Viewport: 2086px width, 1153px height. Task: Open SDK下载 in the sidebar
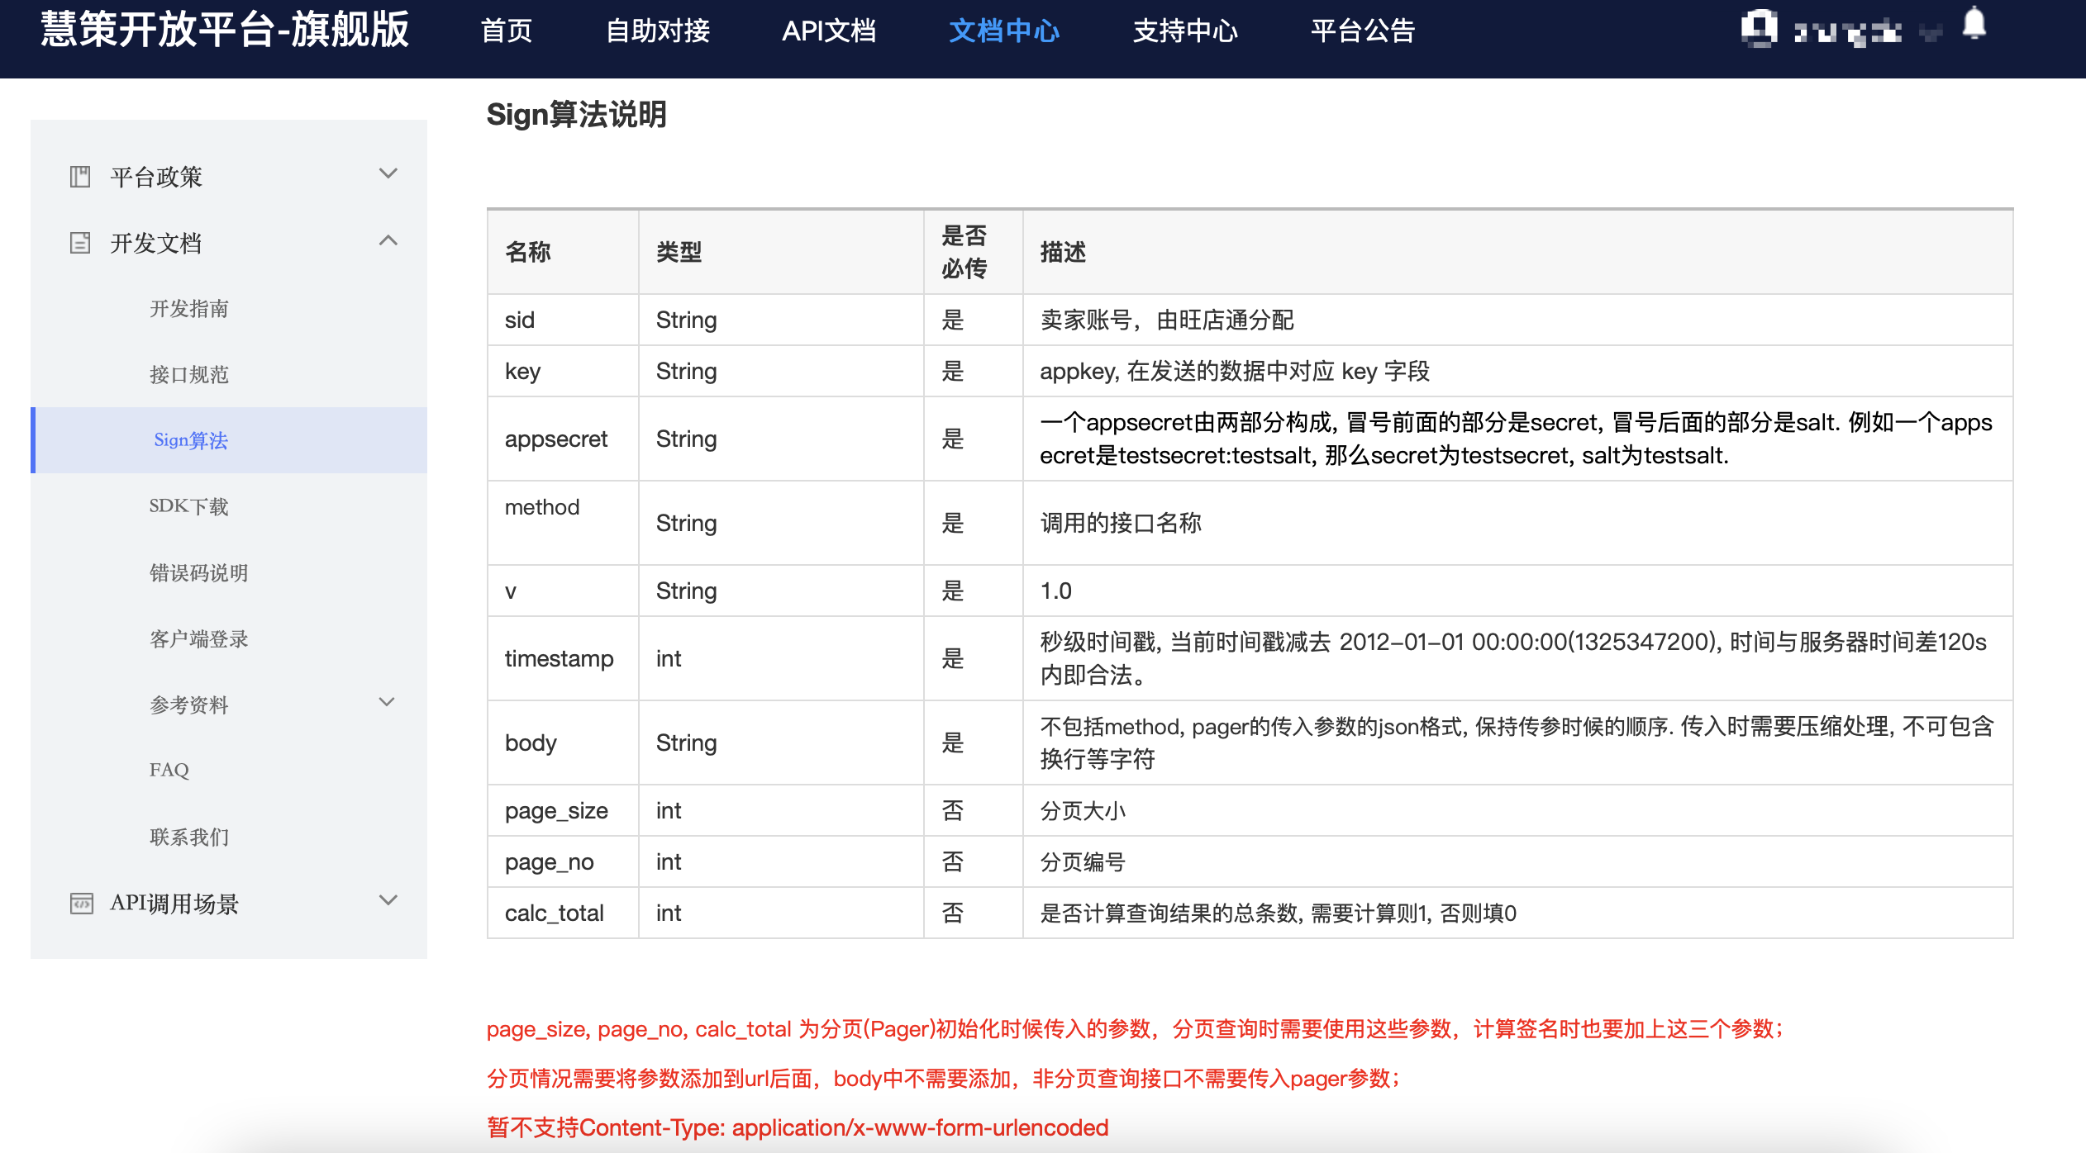coord(189,506)
